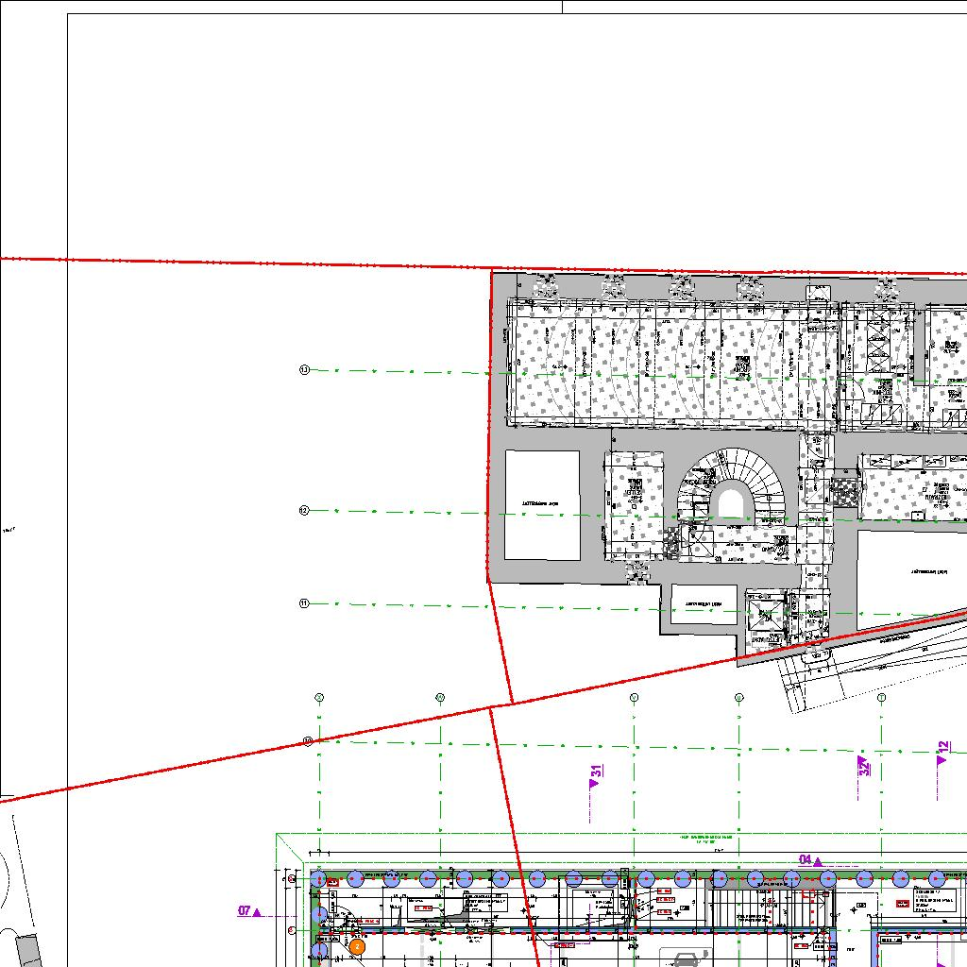Click purple section marker 12
The image size is (967, 967).
tap(942, 753)
